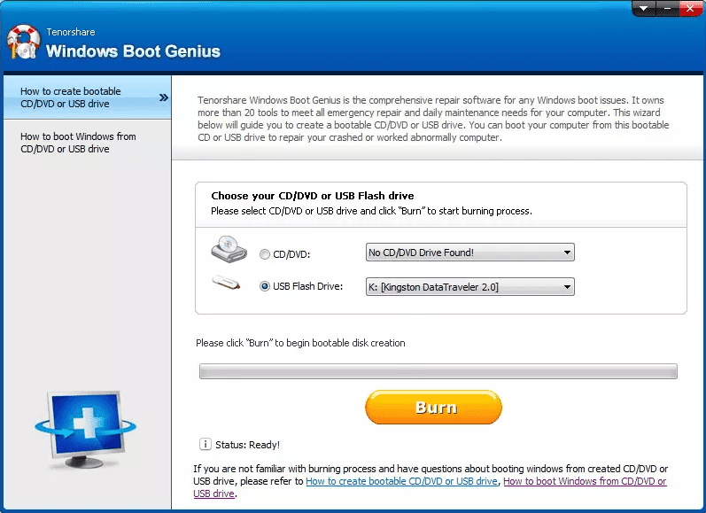
Task: Click the status info icon
Action: (x=205, y=444)
